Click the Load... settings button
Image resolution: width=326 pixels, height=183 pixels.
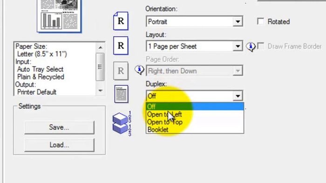(59, 145)
